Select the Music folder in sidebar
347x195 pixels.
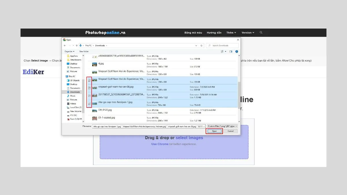(73, 96)
